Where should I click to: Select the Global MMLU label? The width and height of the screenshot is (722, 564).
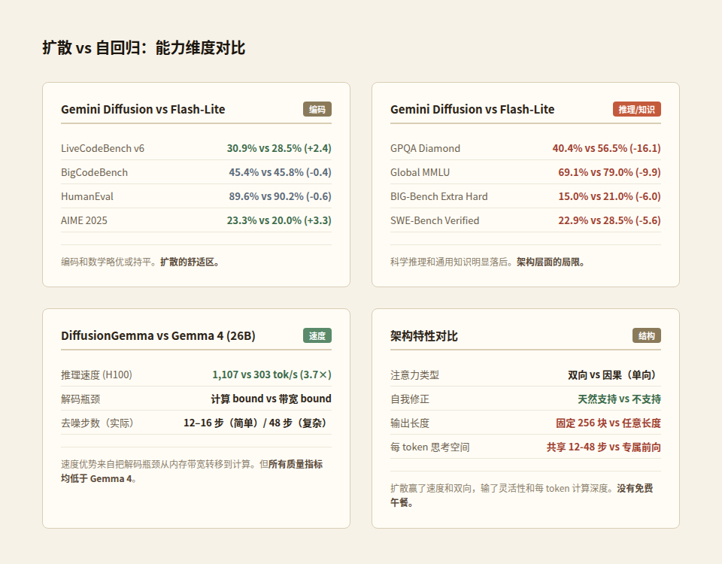pos(420,172)
